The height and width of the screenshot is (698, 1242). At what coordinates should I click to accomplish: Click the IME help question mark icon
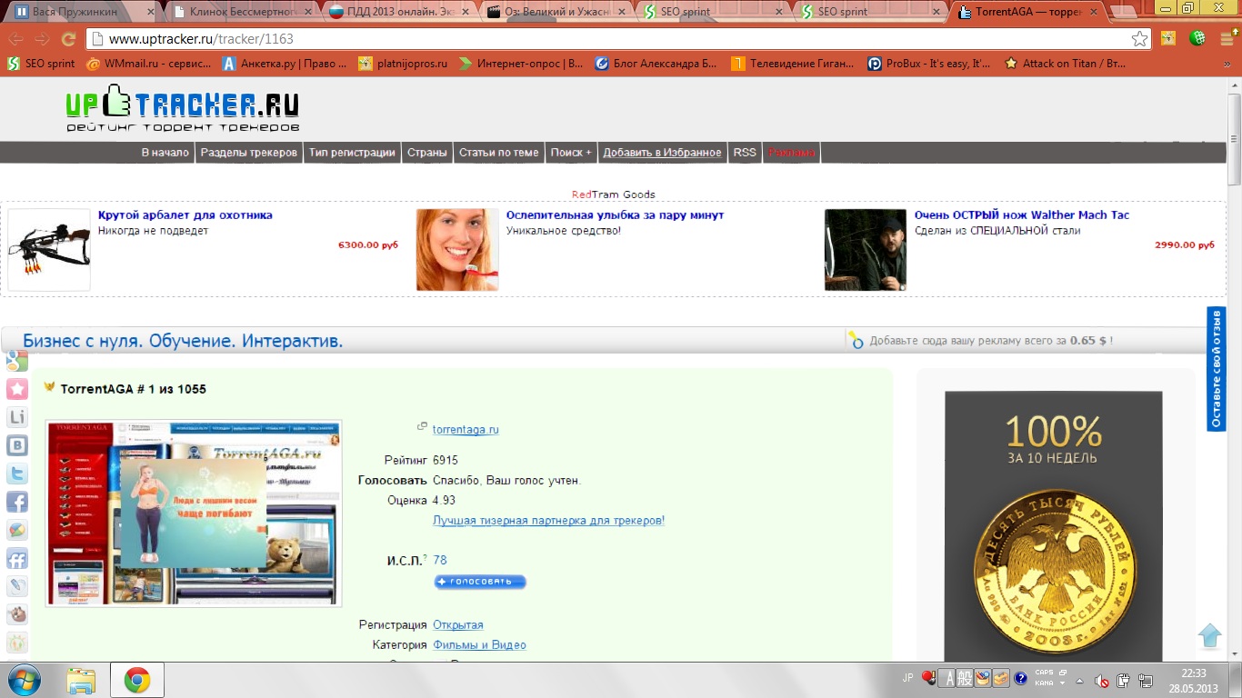1021,678
